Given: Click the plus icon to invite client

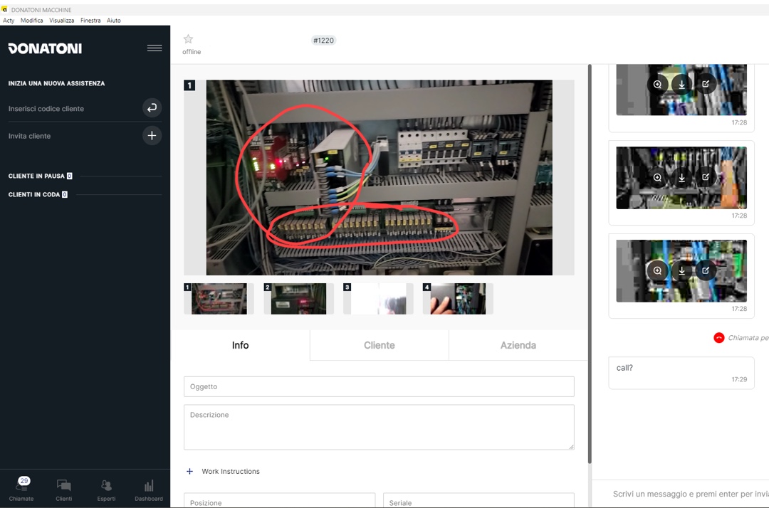Looking at the screenshot, I should 152,135.
